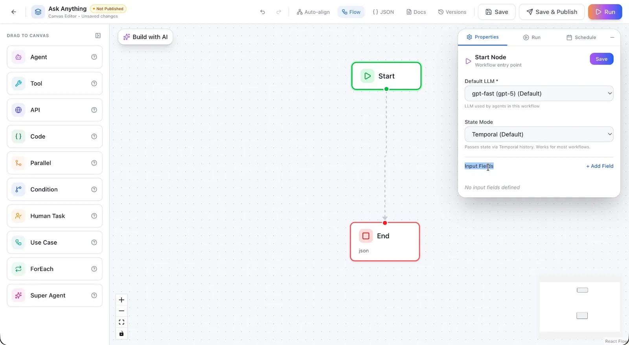Open help for the Agent node
Image resolution: width=629 pixels, height=345 pixels.
(94, 57)
